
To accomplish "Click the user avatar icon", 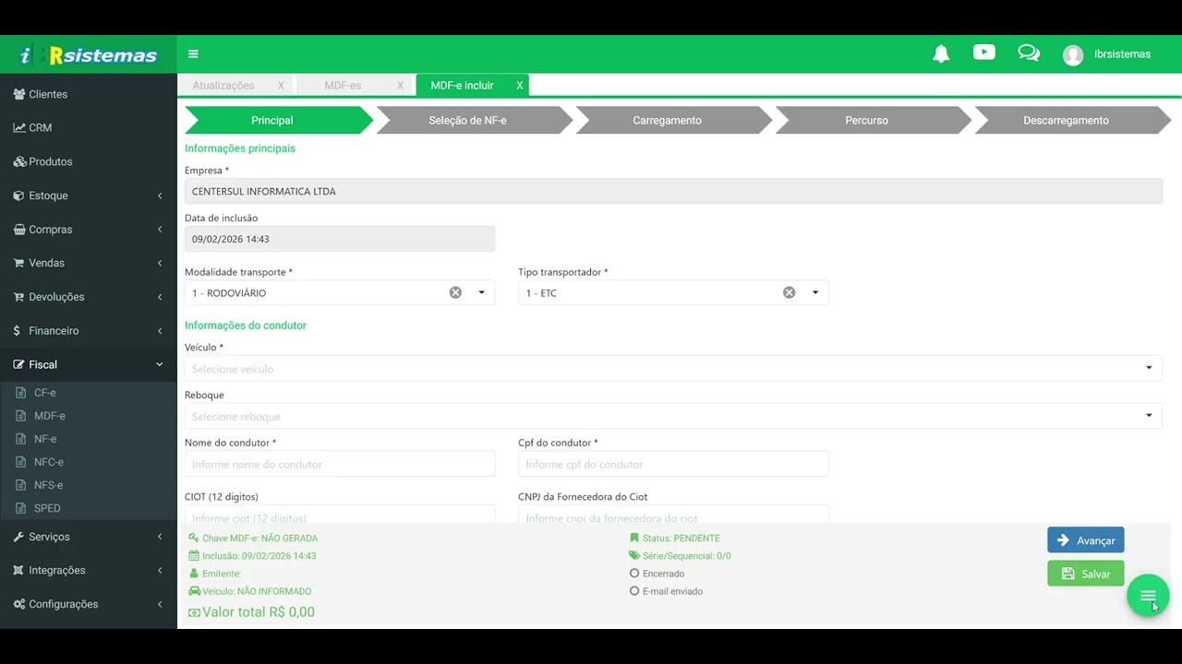I will point(1073,55).
